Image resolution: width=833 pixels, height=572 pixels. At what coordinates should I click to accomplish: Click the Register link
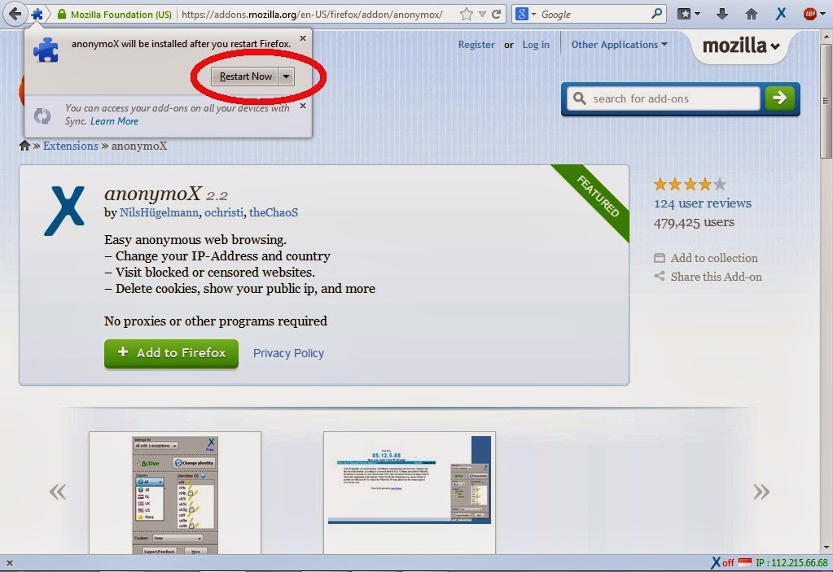476,45
